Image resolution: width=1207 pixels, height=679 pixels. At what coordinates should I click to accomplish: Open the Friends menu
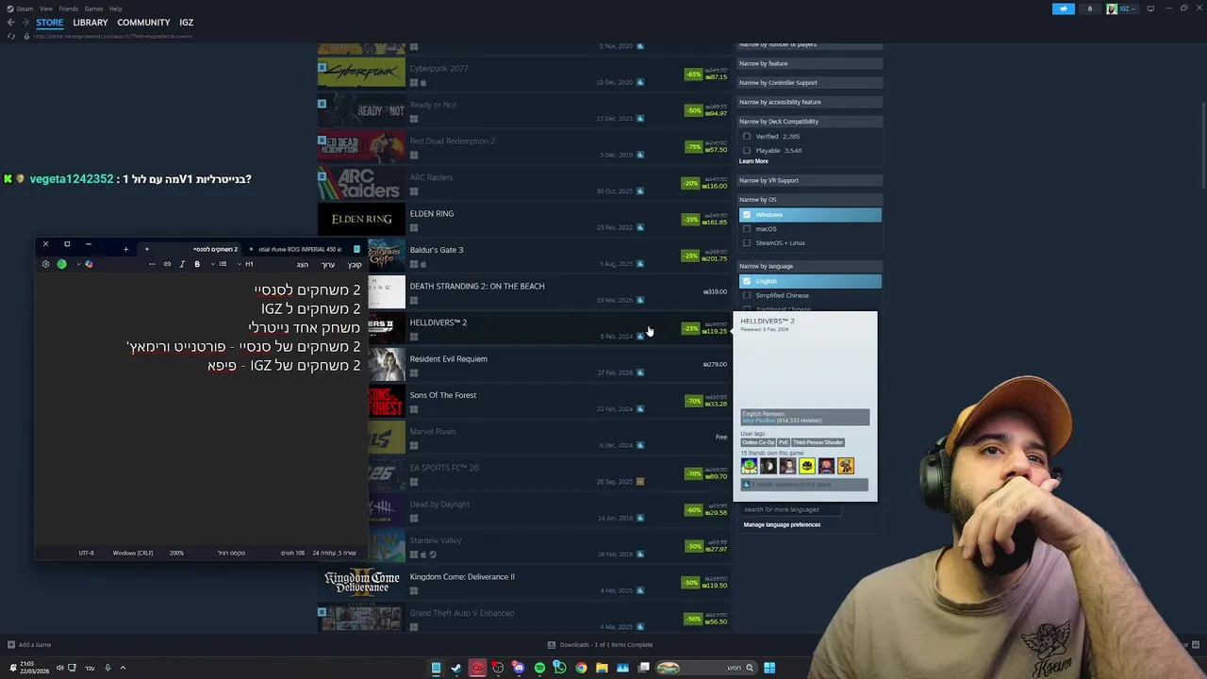(68, 8)
